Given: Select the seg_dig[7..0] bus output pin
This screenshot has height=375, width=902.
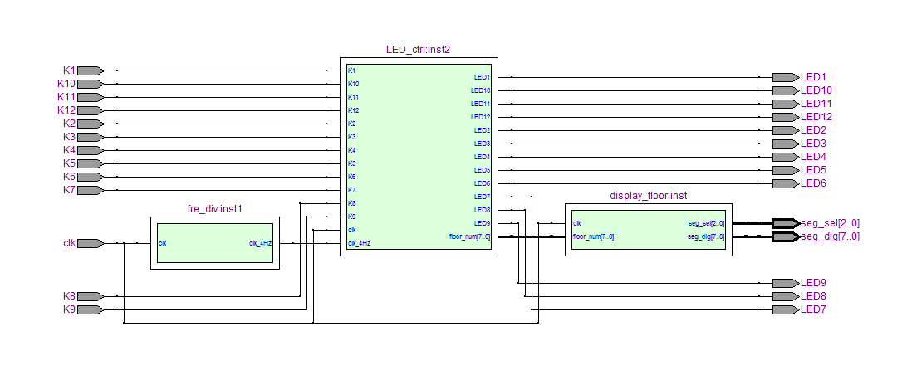Looking at the screenshot, I should (x=786, y=236).
